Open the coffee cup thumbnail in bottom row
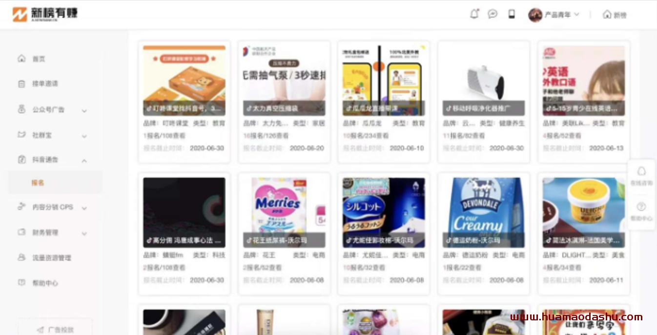 184,322
